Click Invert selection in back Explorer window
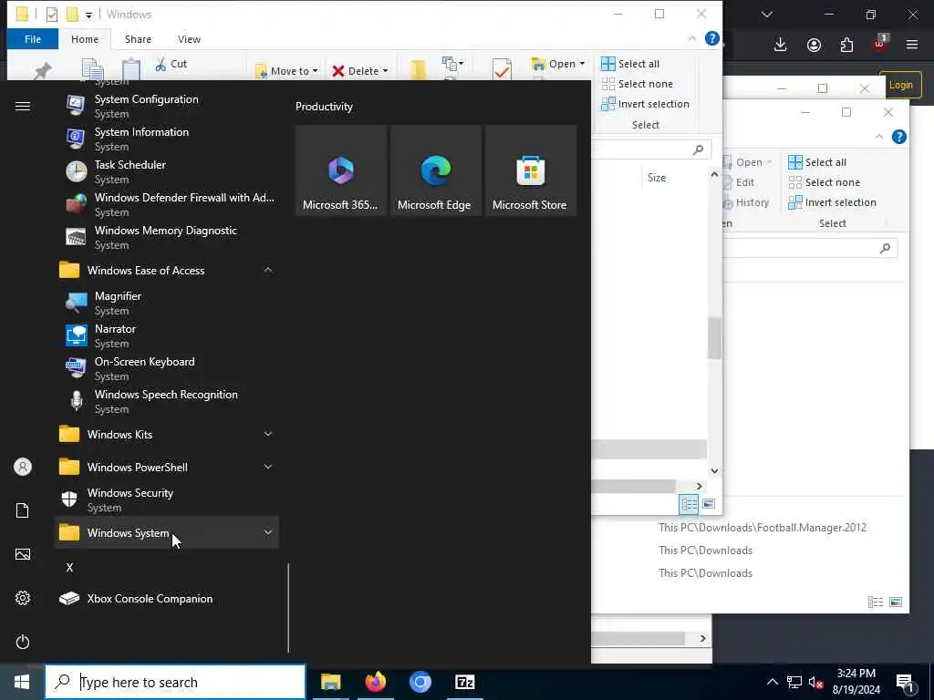The image size is (934, 700). pyautogui.click(x=832, y=202)
